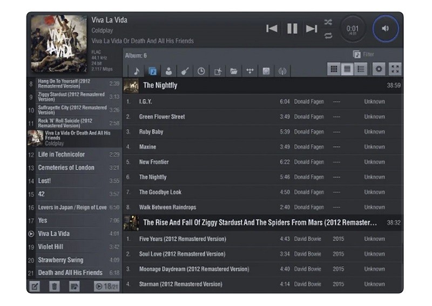This screenshot has height=306, width=432.
Task: Open settings with the gear icon
Action: [x=379, y=69]
